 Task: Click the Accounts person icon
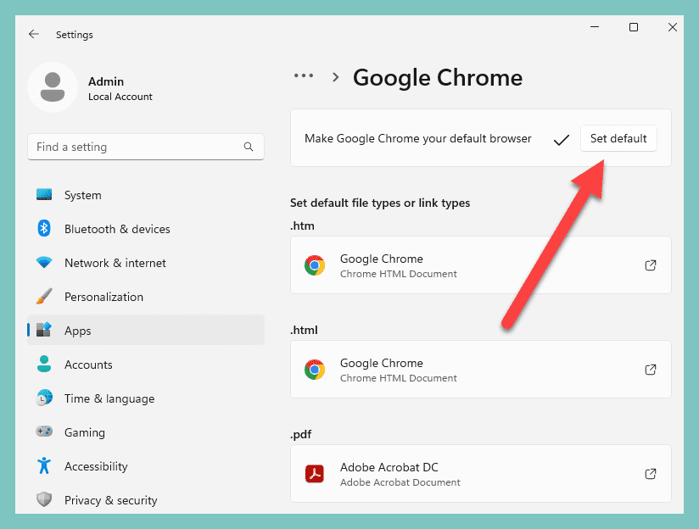[x=44, y=364]
